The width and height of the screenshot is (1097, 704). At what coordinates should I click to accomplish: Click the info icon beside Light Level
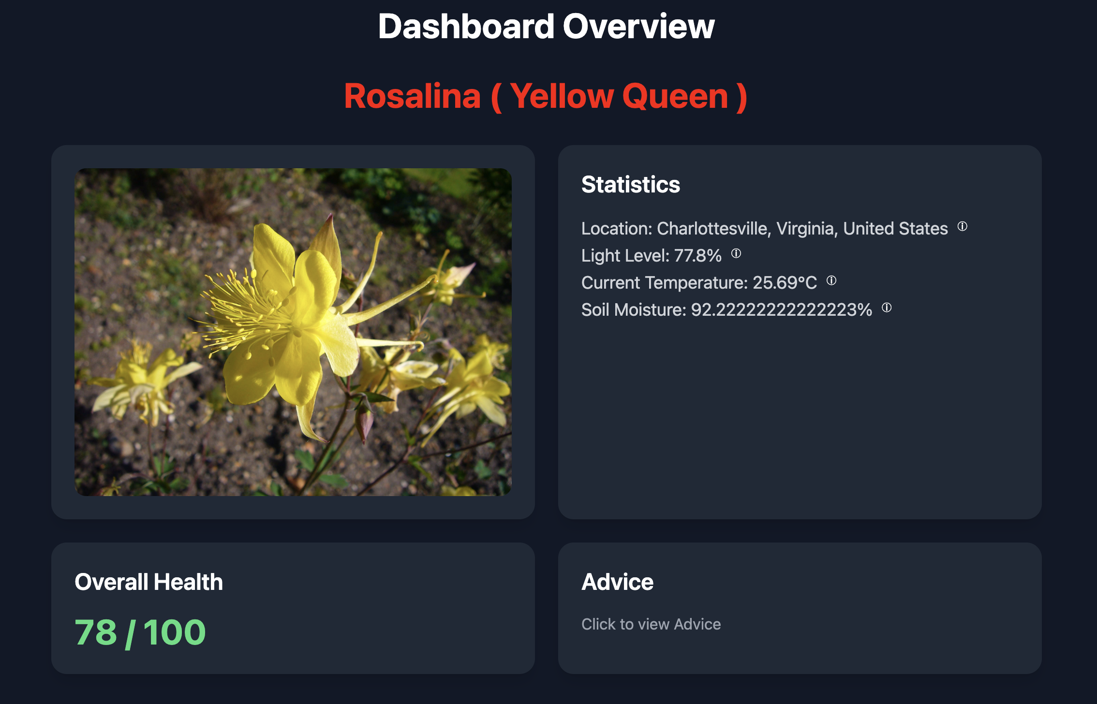pos(736,253)
